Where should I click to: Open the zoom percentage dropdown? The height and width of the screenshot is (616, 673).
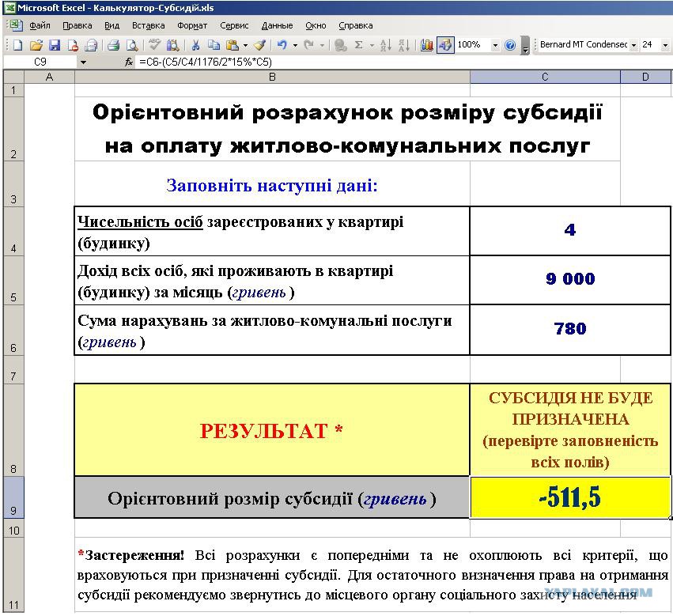[495, 45]
